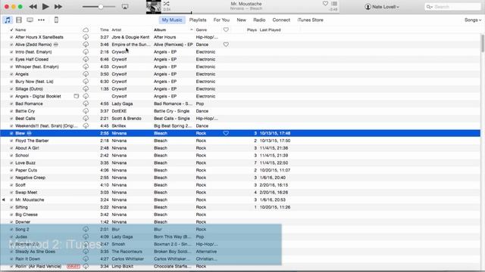Go to the previous track with rewind button

pyautogui.click(x=33, y=7)
